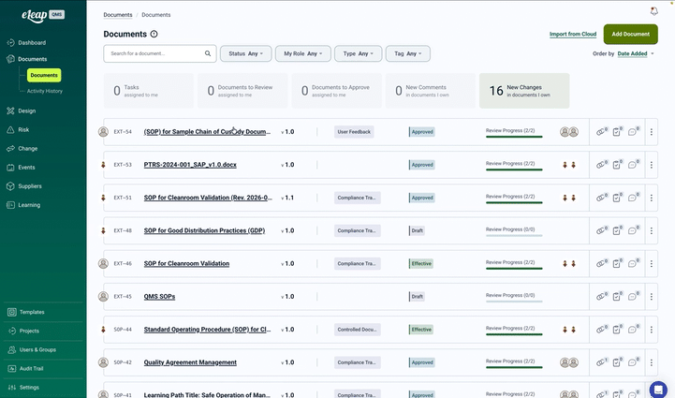
Task: Open the chat widget bubble
Action: [658, 389]
